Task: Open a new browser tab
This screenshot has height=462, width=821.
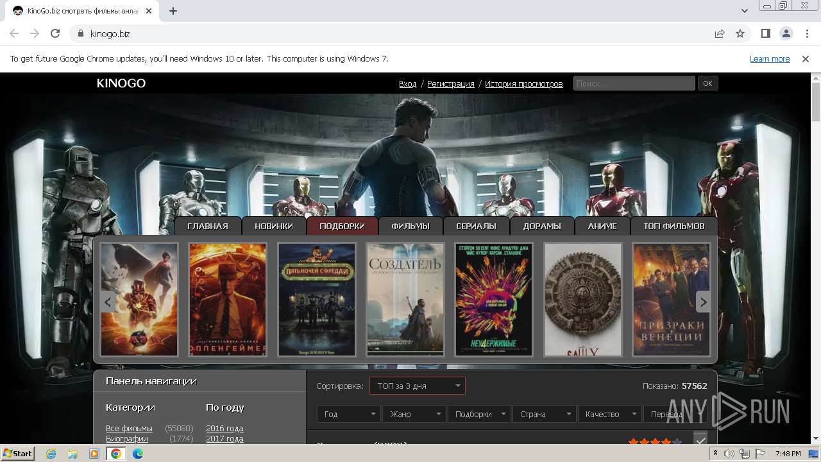Action: click(x=173, y=11)
